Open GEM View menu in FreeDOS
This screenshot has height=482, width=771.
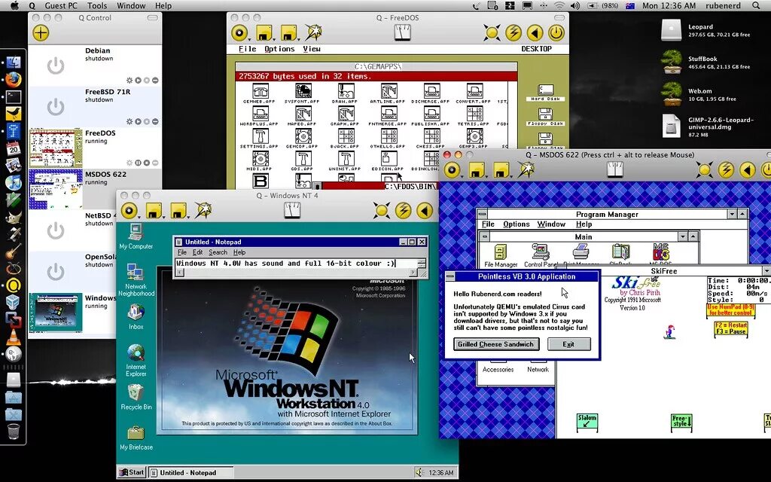(x=312, y=49)
